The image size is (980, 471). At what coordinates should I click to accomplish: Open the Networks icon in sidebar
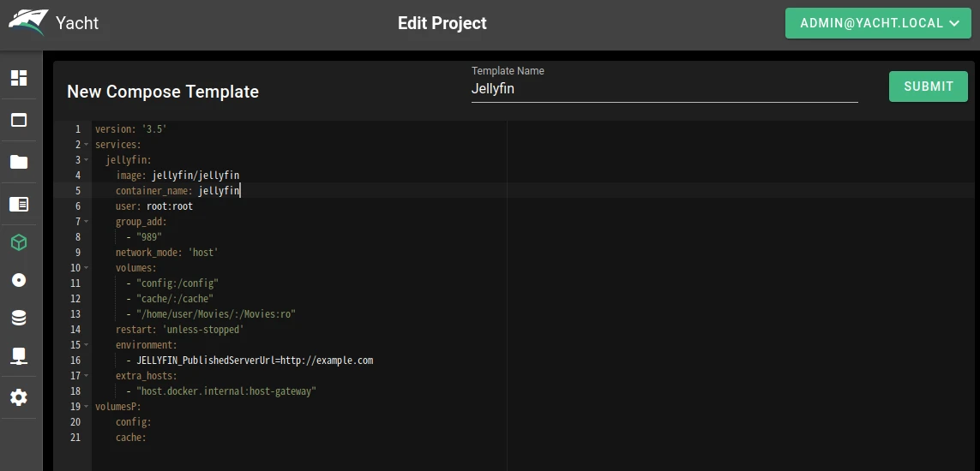(x=19, y=356)
